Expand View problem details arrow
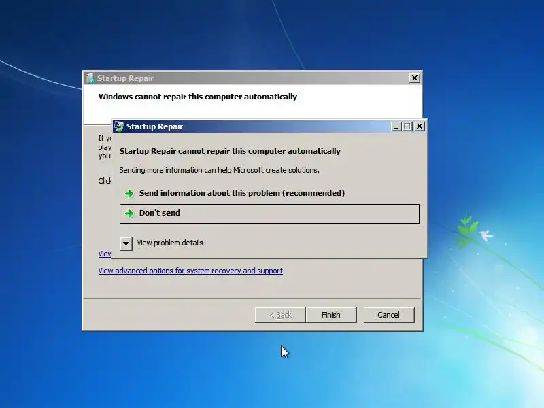The width and height of the screenshot is (544, 408). tap(126, 243)
